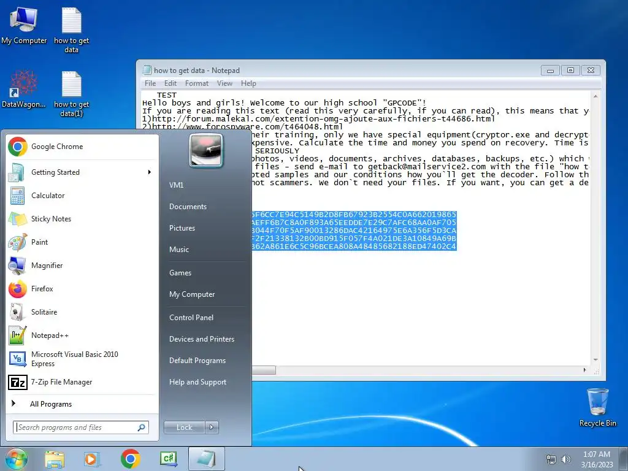Open Control Panel
Screen dimensions: 628x471
[x=191, y=318]
